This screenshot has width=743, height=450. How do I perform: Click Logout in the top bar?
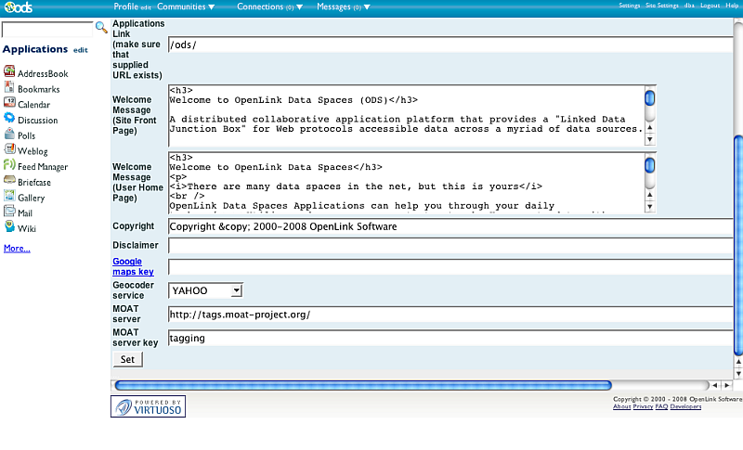coord(710,6)
